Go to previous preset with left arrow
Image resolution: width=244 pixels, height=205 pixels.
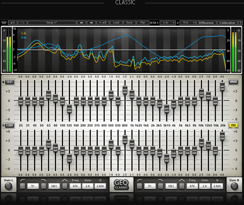[81, 23]
